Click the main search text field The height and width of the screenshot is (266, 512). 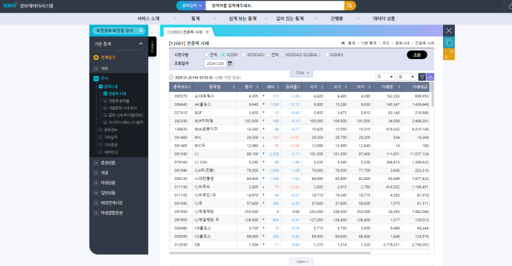275,5
